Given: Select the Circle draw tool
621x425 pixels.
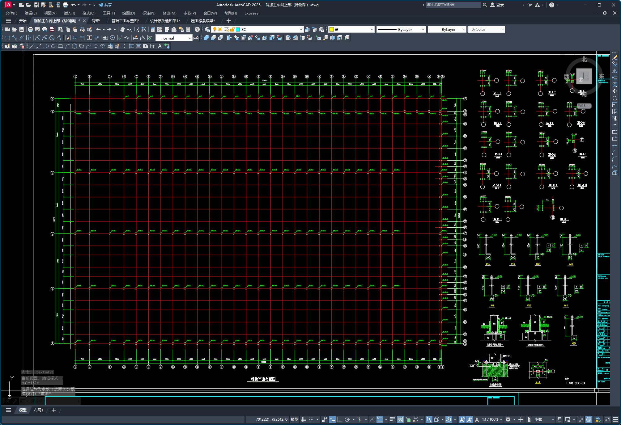Looking at the screenshot, I should [x=74, y=46].
